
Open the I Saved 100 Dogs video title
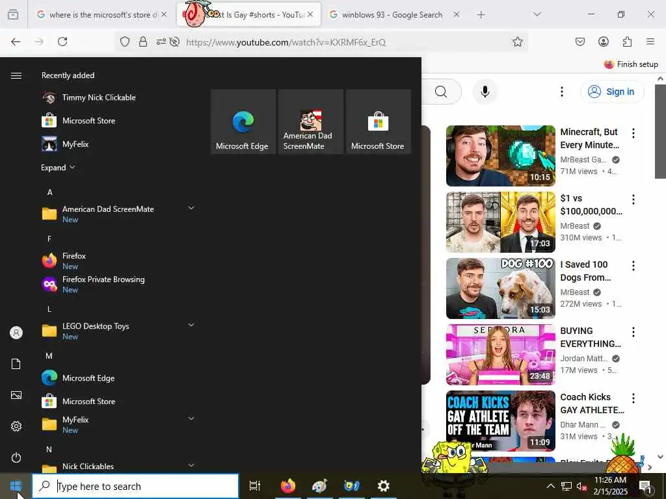tap(586, 271)
